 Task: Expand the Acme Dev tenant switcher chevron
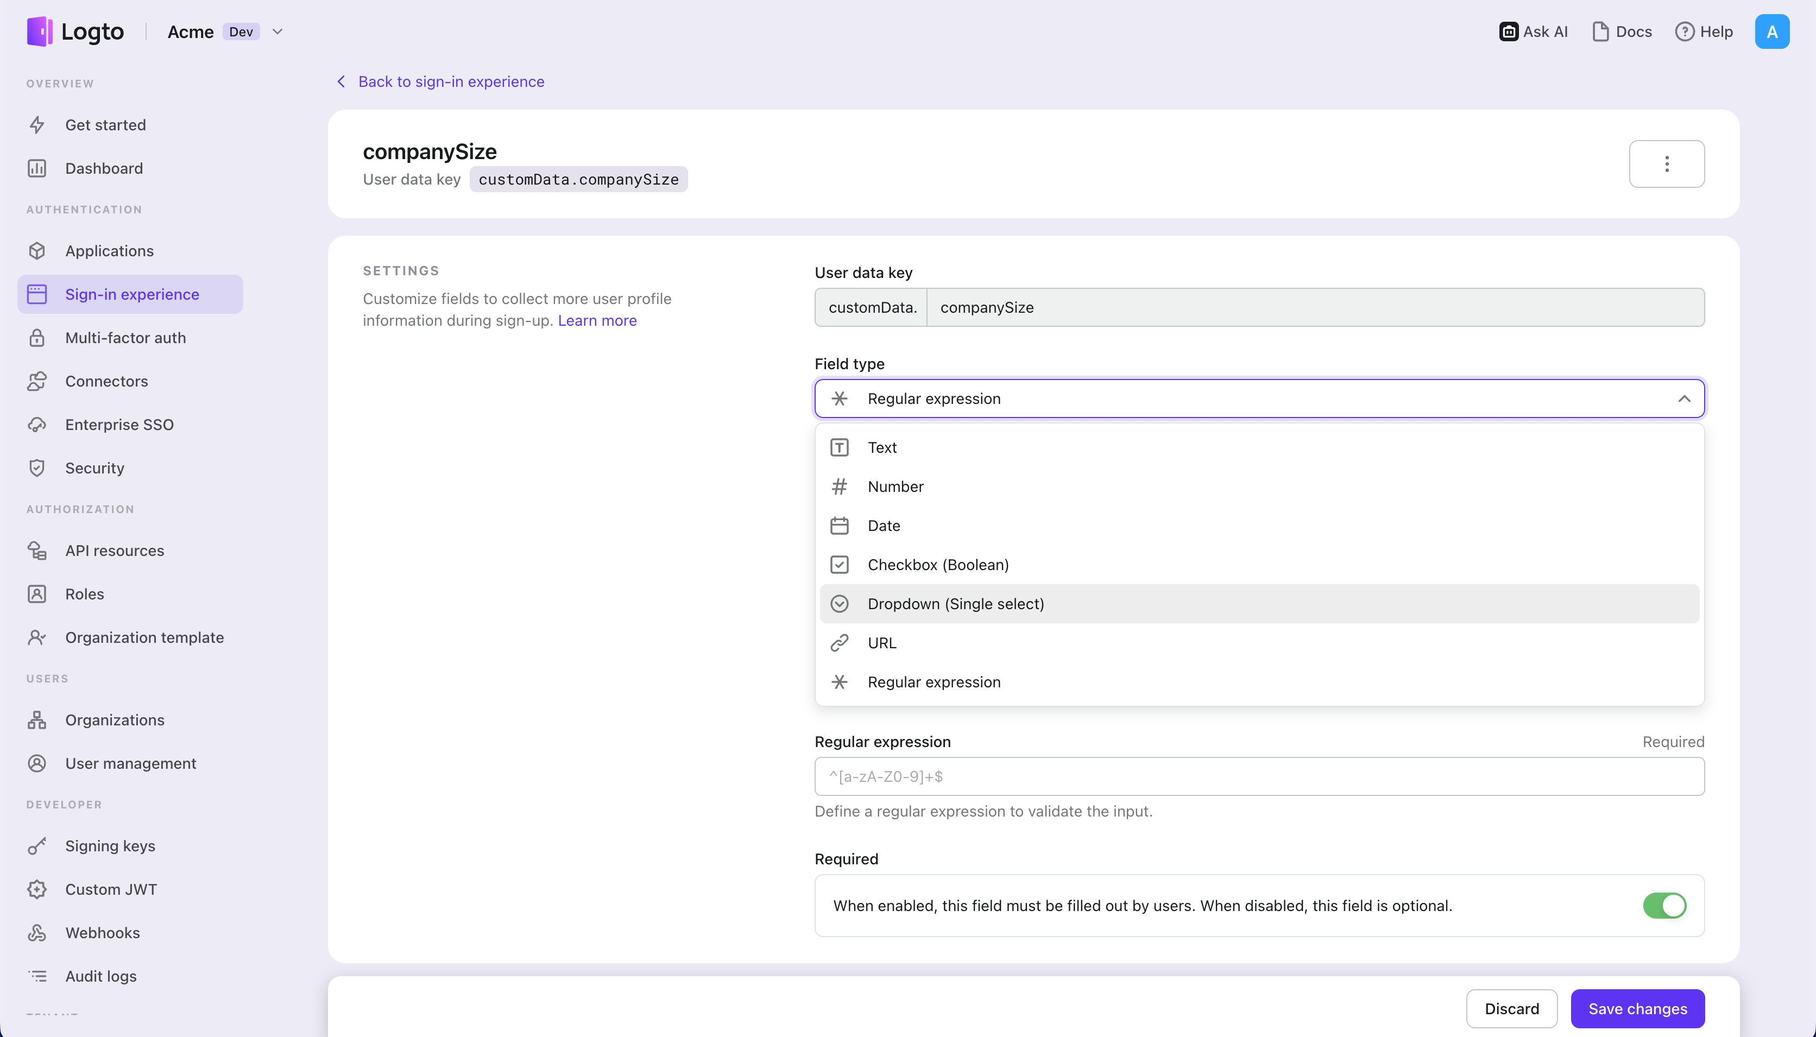tap(278, 31)
